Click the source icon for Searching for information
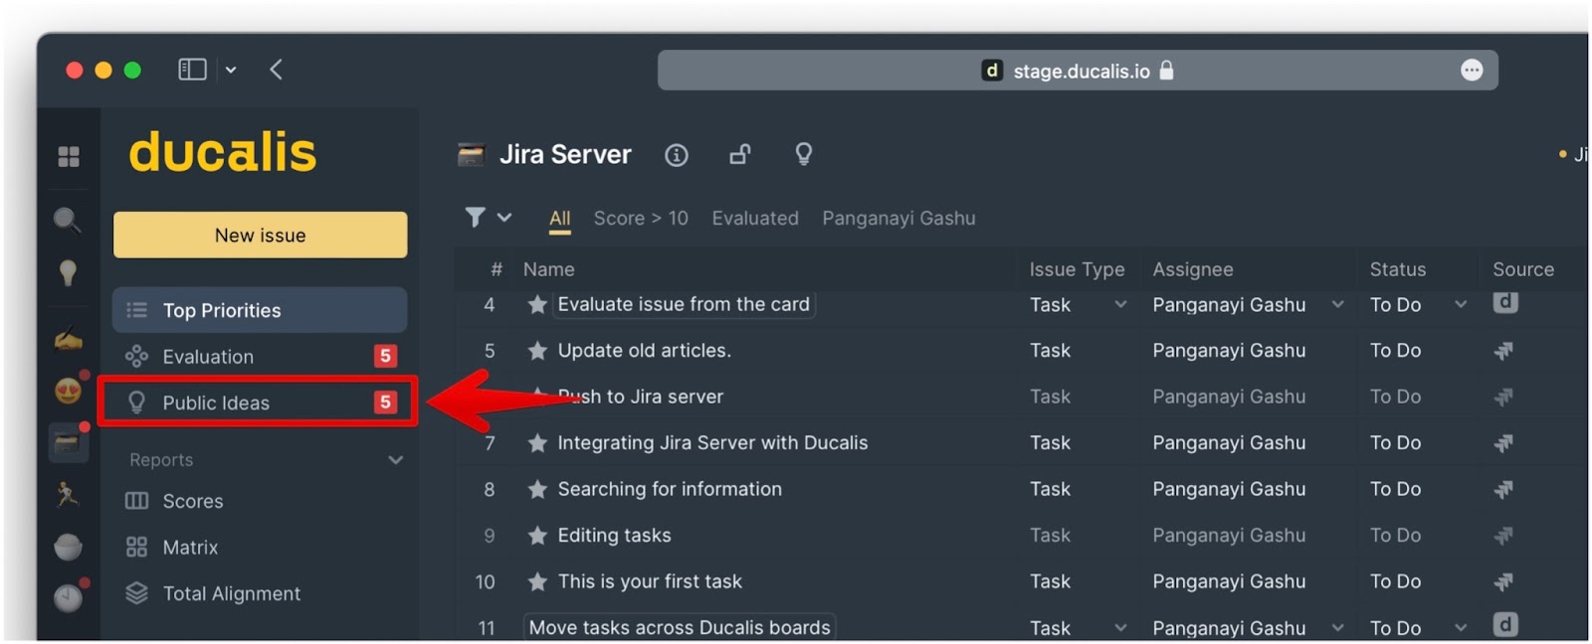The height and width of the screenshot is (644, 1592). click(x=1504, y=489)
